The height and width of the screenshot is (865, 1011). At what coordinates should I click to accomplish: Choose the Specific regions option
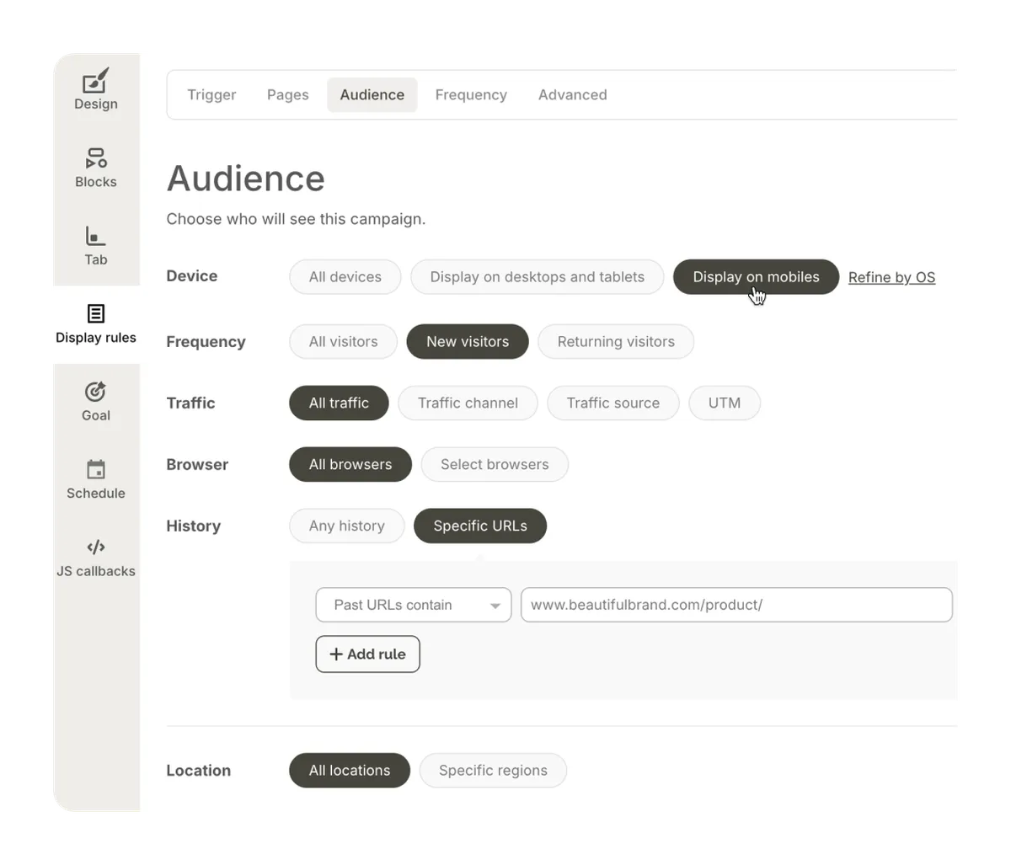[x=493, y=771]
